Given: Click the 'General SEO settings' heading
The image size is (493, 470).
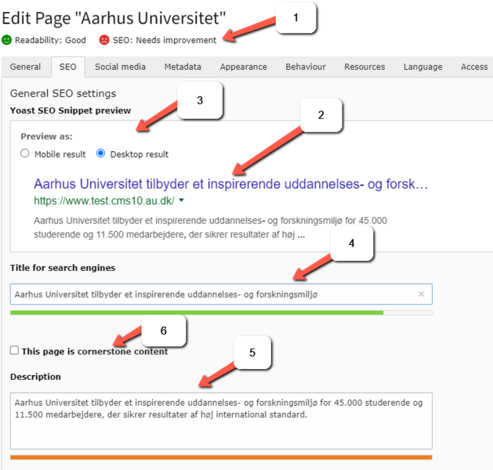Looking at the screenshot, I should pyautogui.click(x=63, y=93).
